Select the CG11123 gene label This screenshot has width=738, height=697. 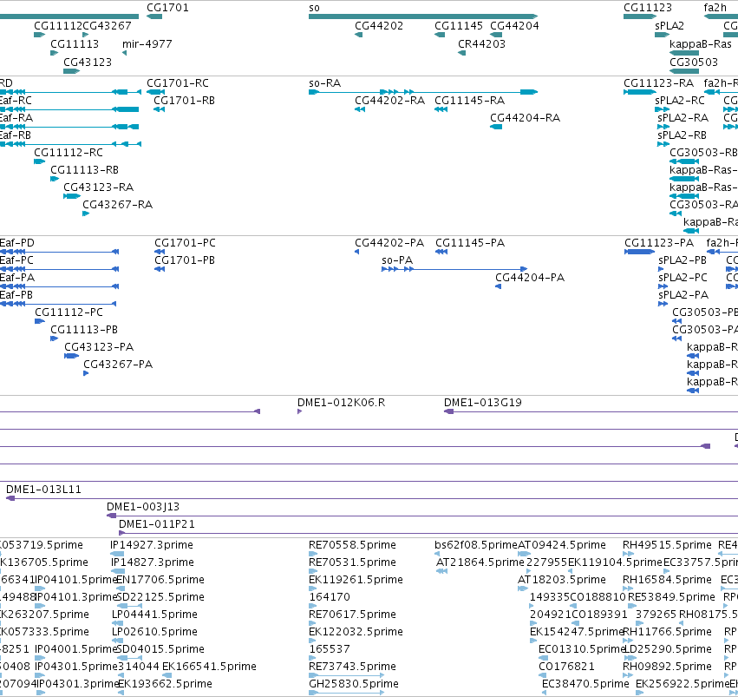pos(648,8)
